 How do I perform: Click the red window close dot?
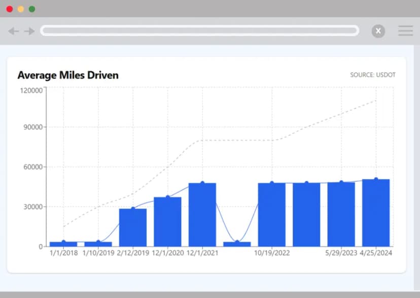[10, 9]
